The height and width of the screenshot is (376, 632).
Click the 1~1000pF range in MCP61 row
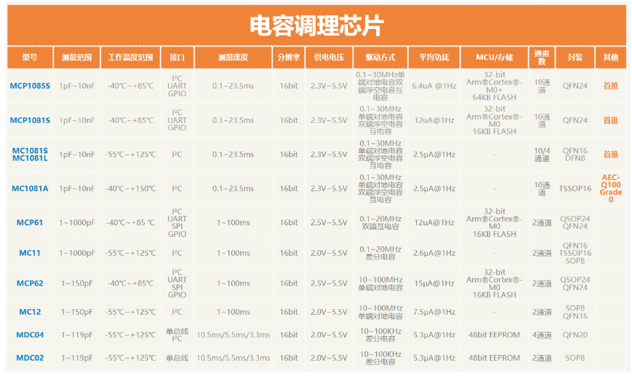click(x=77, y=222)
